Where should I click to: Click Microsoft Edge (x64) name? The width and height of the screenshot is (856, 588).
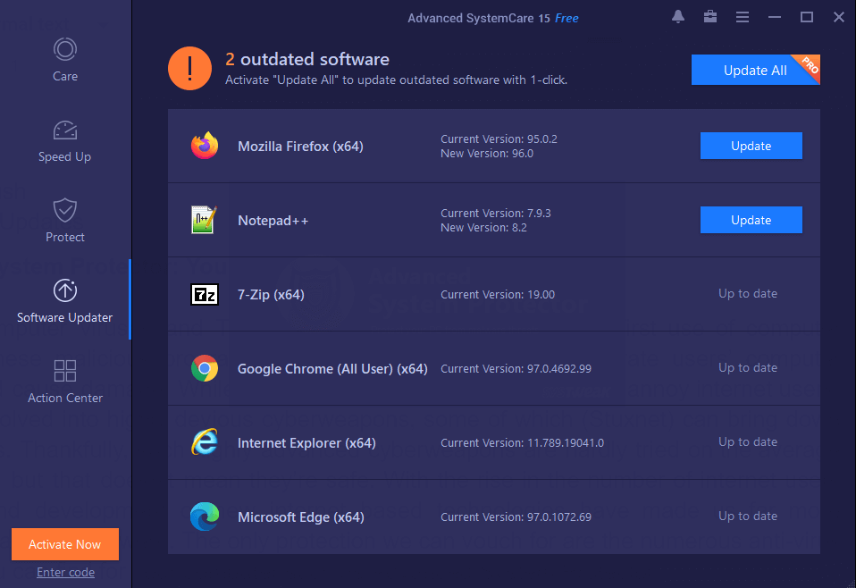click(301, 517)
